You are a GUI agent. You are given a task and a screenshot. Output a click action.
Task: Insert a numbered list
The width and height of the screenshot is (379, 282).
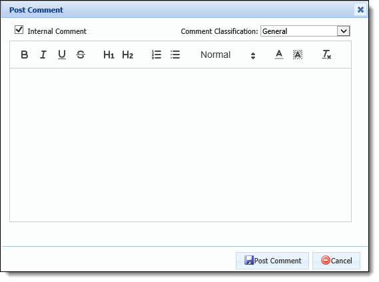point(157,55)
